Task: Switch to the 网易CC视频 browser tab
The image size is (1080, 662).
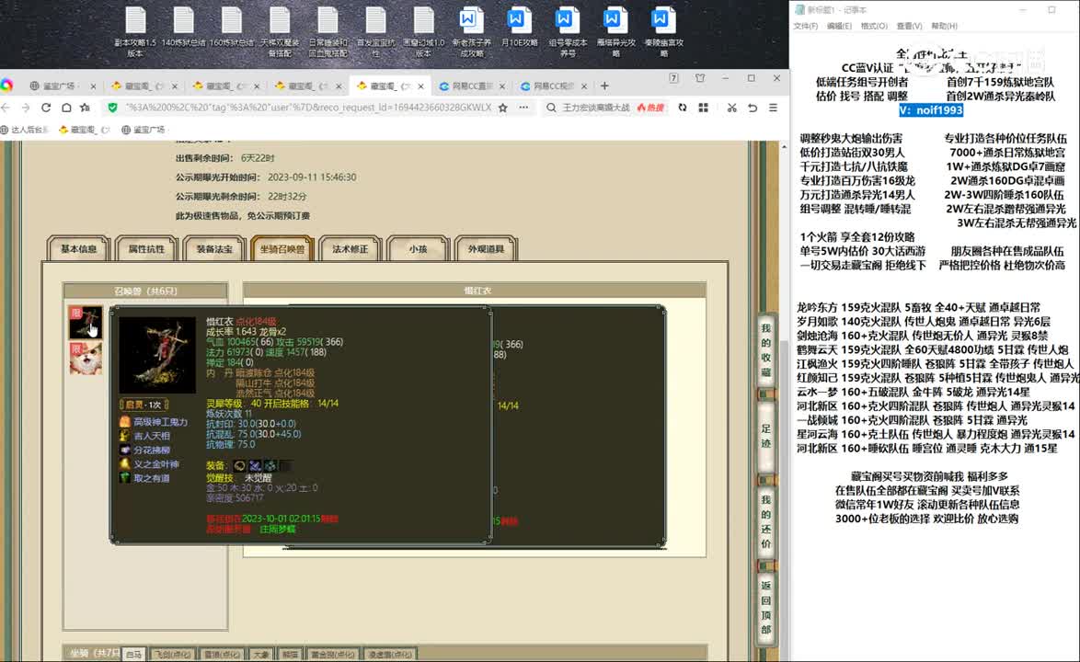Action: coord(551,86)
